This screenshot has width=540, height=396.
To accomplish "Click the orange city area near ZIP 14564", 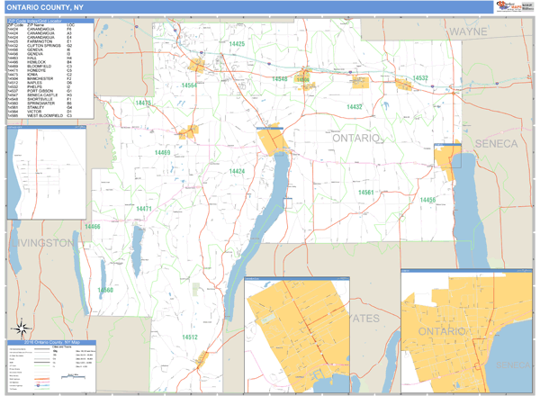I will coord(198,67).
